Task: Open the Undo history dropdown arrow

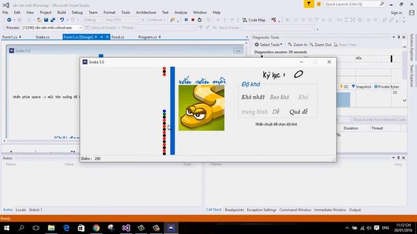Action: [67, 20]
